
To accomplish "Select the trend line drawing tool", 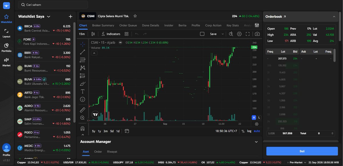I will click(83, 52).
